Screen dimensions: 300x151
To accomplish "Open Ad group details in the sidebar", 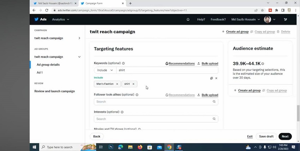I will [48, 65].
